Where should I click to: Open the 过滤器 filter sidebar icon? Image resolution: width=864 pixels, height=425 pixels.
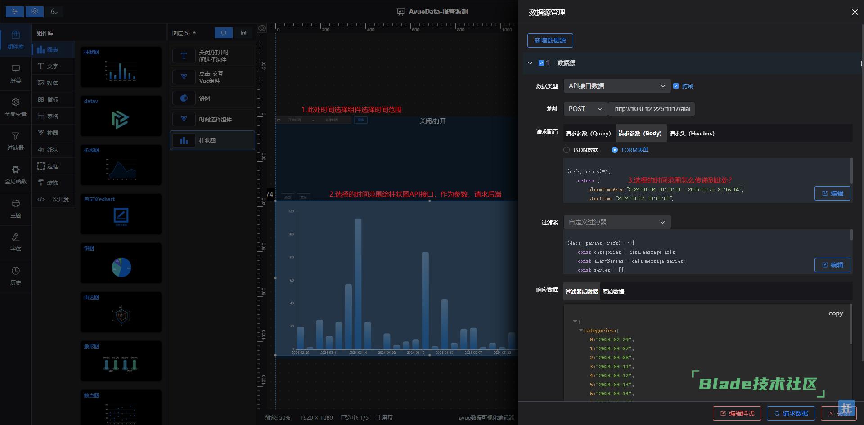point(16,141)
